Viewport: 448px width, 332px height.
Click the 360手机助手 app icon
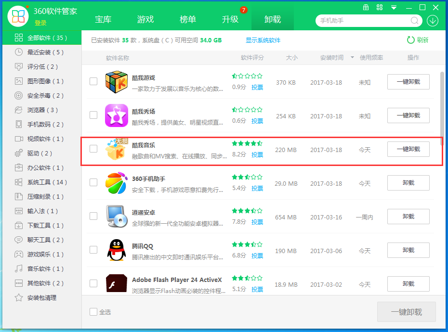(x=116, y=183)
